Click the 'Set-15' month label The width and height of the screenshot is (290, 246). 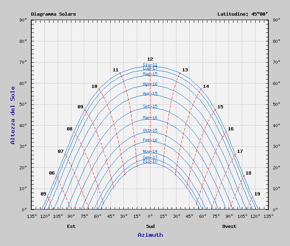point(150,106)
